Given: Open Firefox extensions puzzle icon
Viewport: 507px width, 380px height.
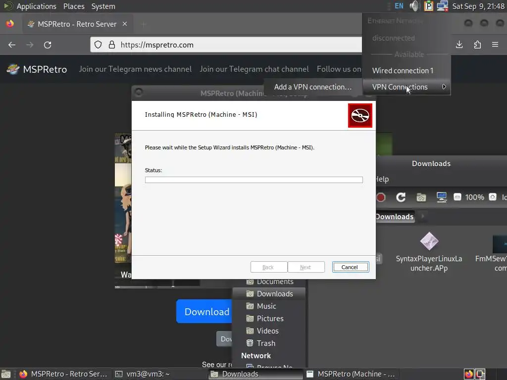Looking at the screenshot, I should [478, 45].
